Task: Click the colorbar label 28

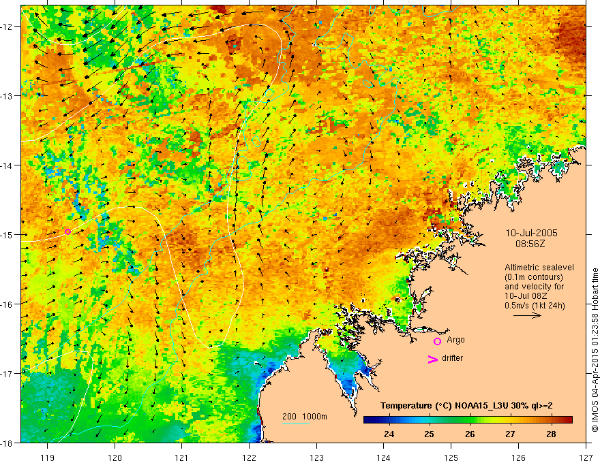Action: click(x=551, y=434)
